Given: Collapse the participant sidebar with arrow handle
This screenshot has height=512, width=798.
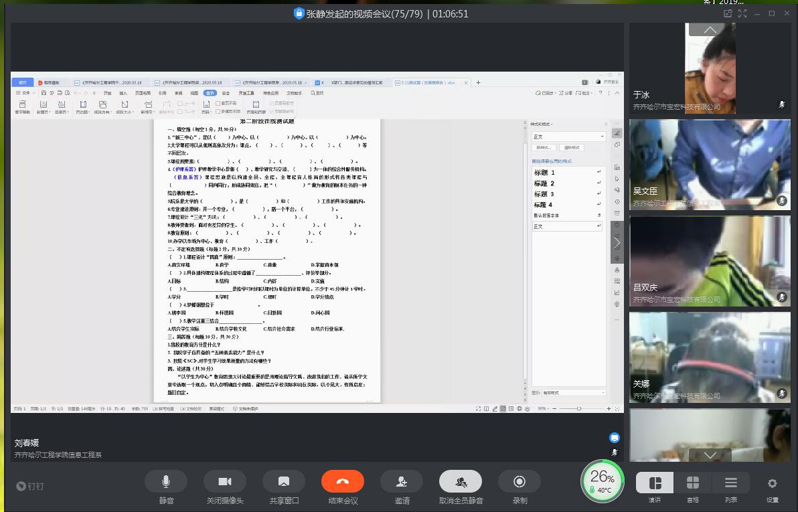Looking at the screenshot, I should click(x=617, y=242).
